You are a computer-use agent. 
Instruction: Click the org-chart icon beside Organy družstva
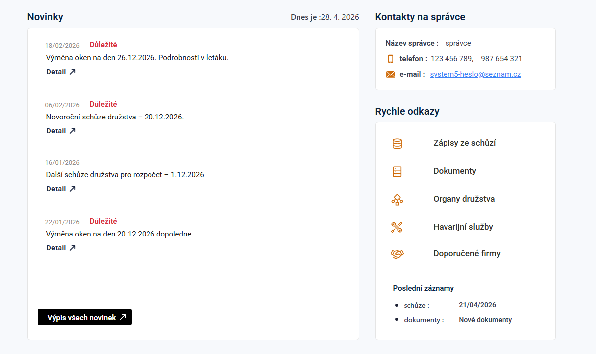tap(397, 200)
